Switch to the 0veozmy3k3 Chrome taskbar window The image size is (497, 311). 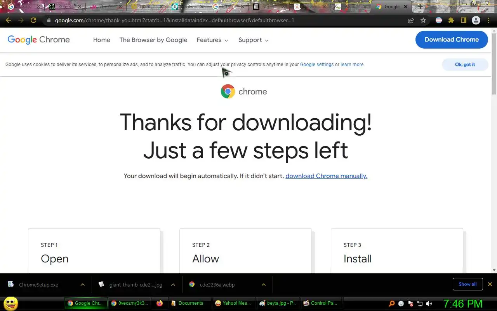point(130,303)
